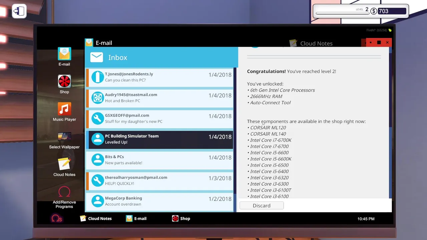Viewport: 427px width, 240px height.
Task: Open Add/Remove Programs desktop icon
Action: 64,197
